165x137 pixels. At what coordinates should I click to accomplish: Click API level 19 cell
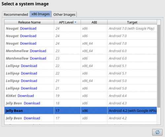[67, 96]
